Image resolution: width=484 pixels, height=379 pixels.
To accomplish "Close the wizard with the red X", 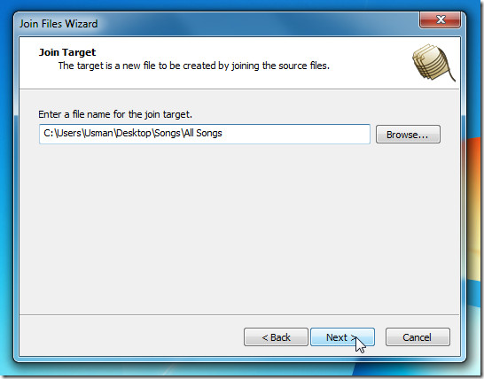I will (x=441, y=19).
